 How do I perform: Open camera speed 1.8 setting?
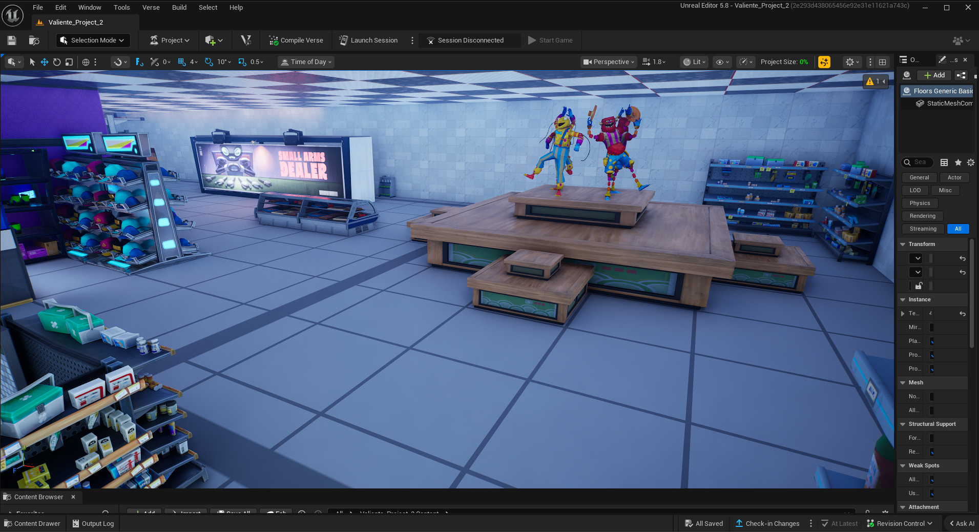(x=654, y=62)
